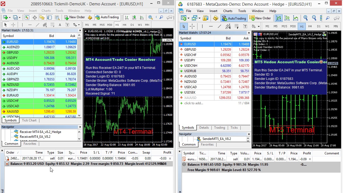Select trendline tool in MT5 toolbar
This screenshot has width=343, height=193.
pos(219,26)
